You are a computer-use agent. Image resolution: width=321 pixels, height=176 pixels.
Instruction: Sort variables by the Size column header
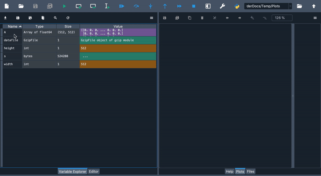click(68, 26)
